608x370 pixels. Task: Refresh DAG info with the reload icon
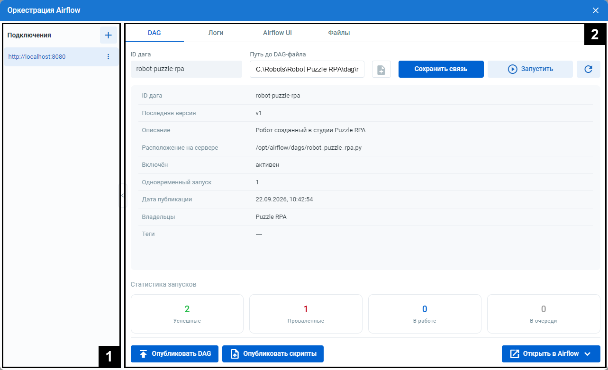589,69
